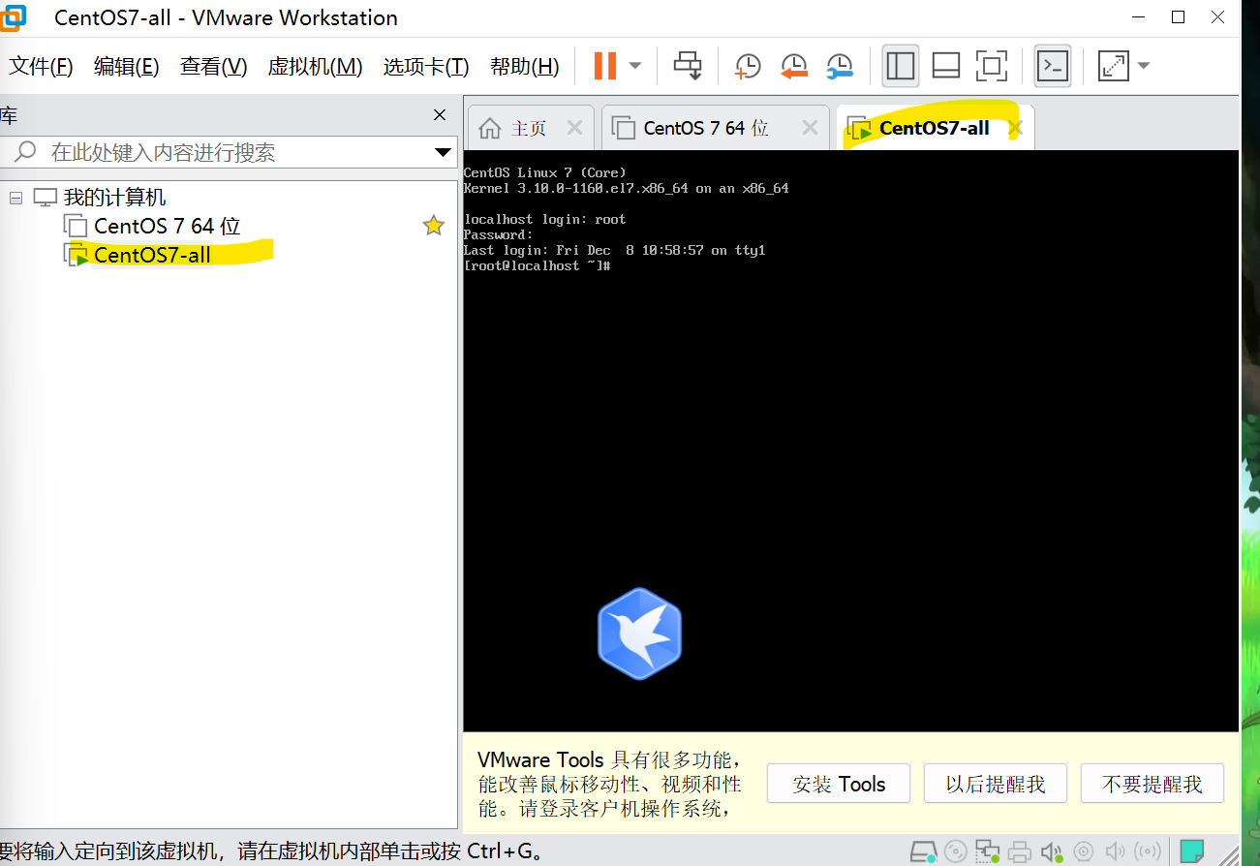
Task: Click the sound card status icon with green dot
Action: tap(1052, 851)
